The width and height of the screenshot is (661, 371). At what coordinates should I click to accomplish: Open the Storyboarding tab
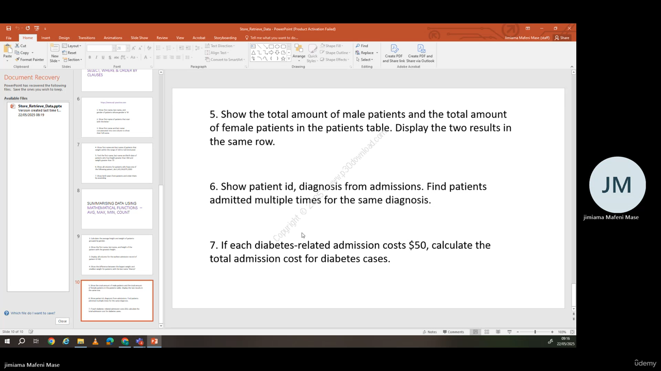click(x=225, y=38)
